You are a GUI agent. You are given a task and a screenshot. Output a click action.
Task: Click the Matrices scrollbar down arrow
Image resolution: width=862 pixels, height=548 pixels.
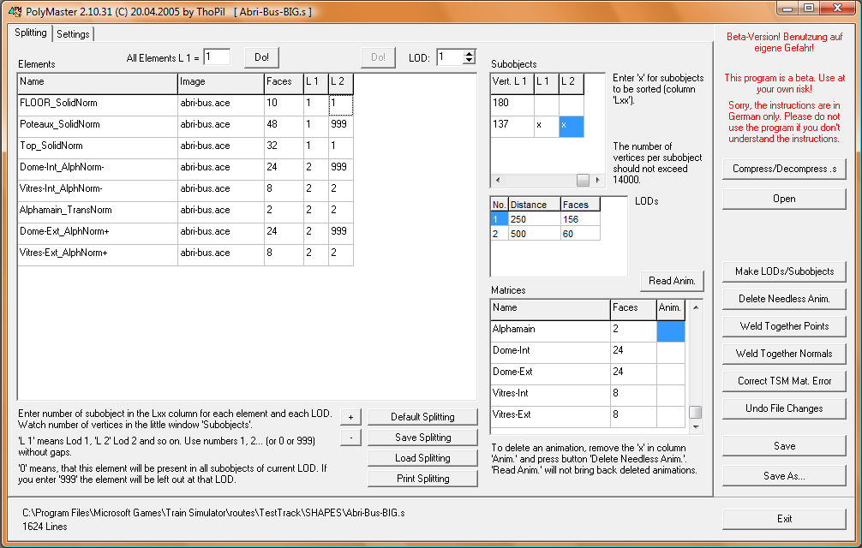(x=696, y=426)
